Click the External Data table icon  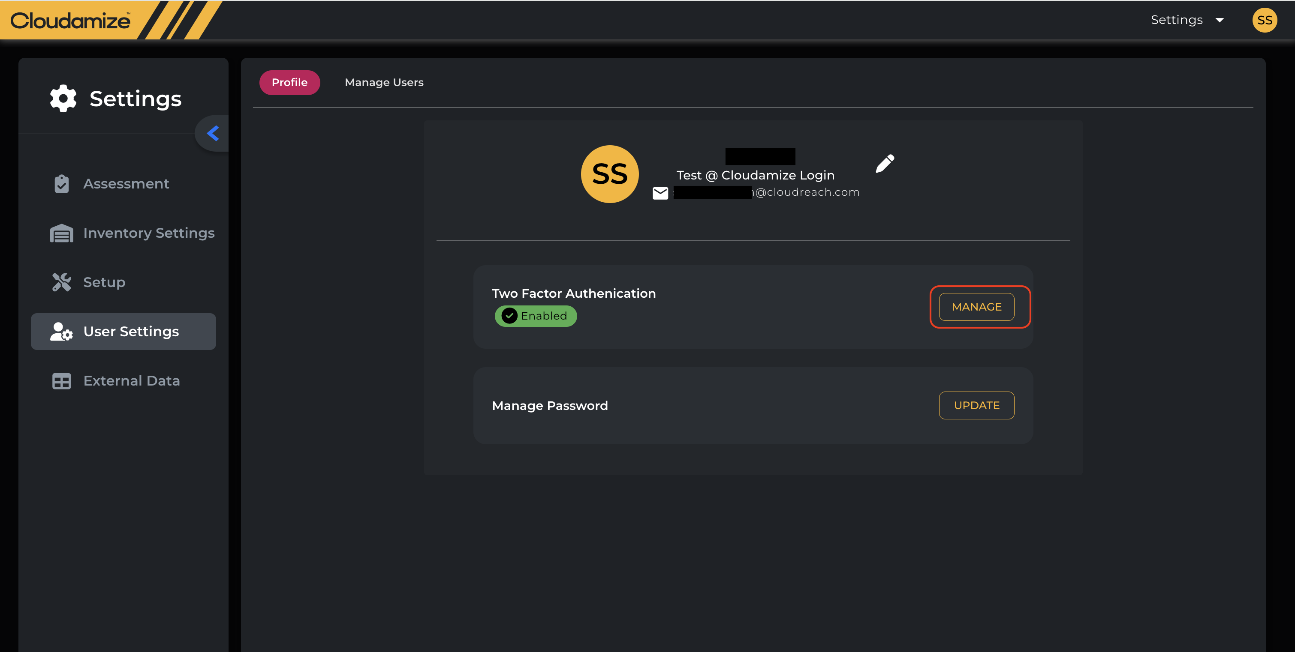pyautogui.click(x=61, y=381)
